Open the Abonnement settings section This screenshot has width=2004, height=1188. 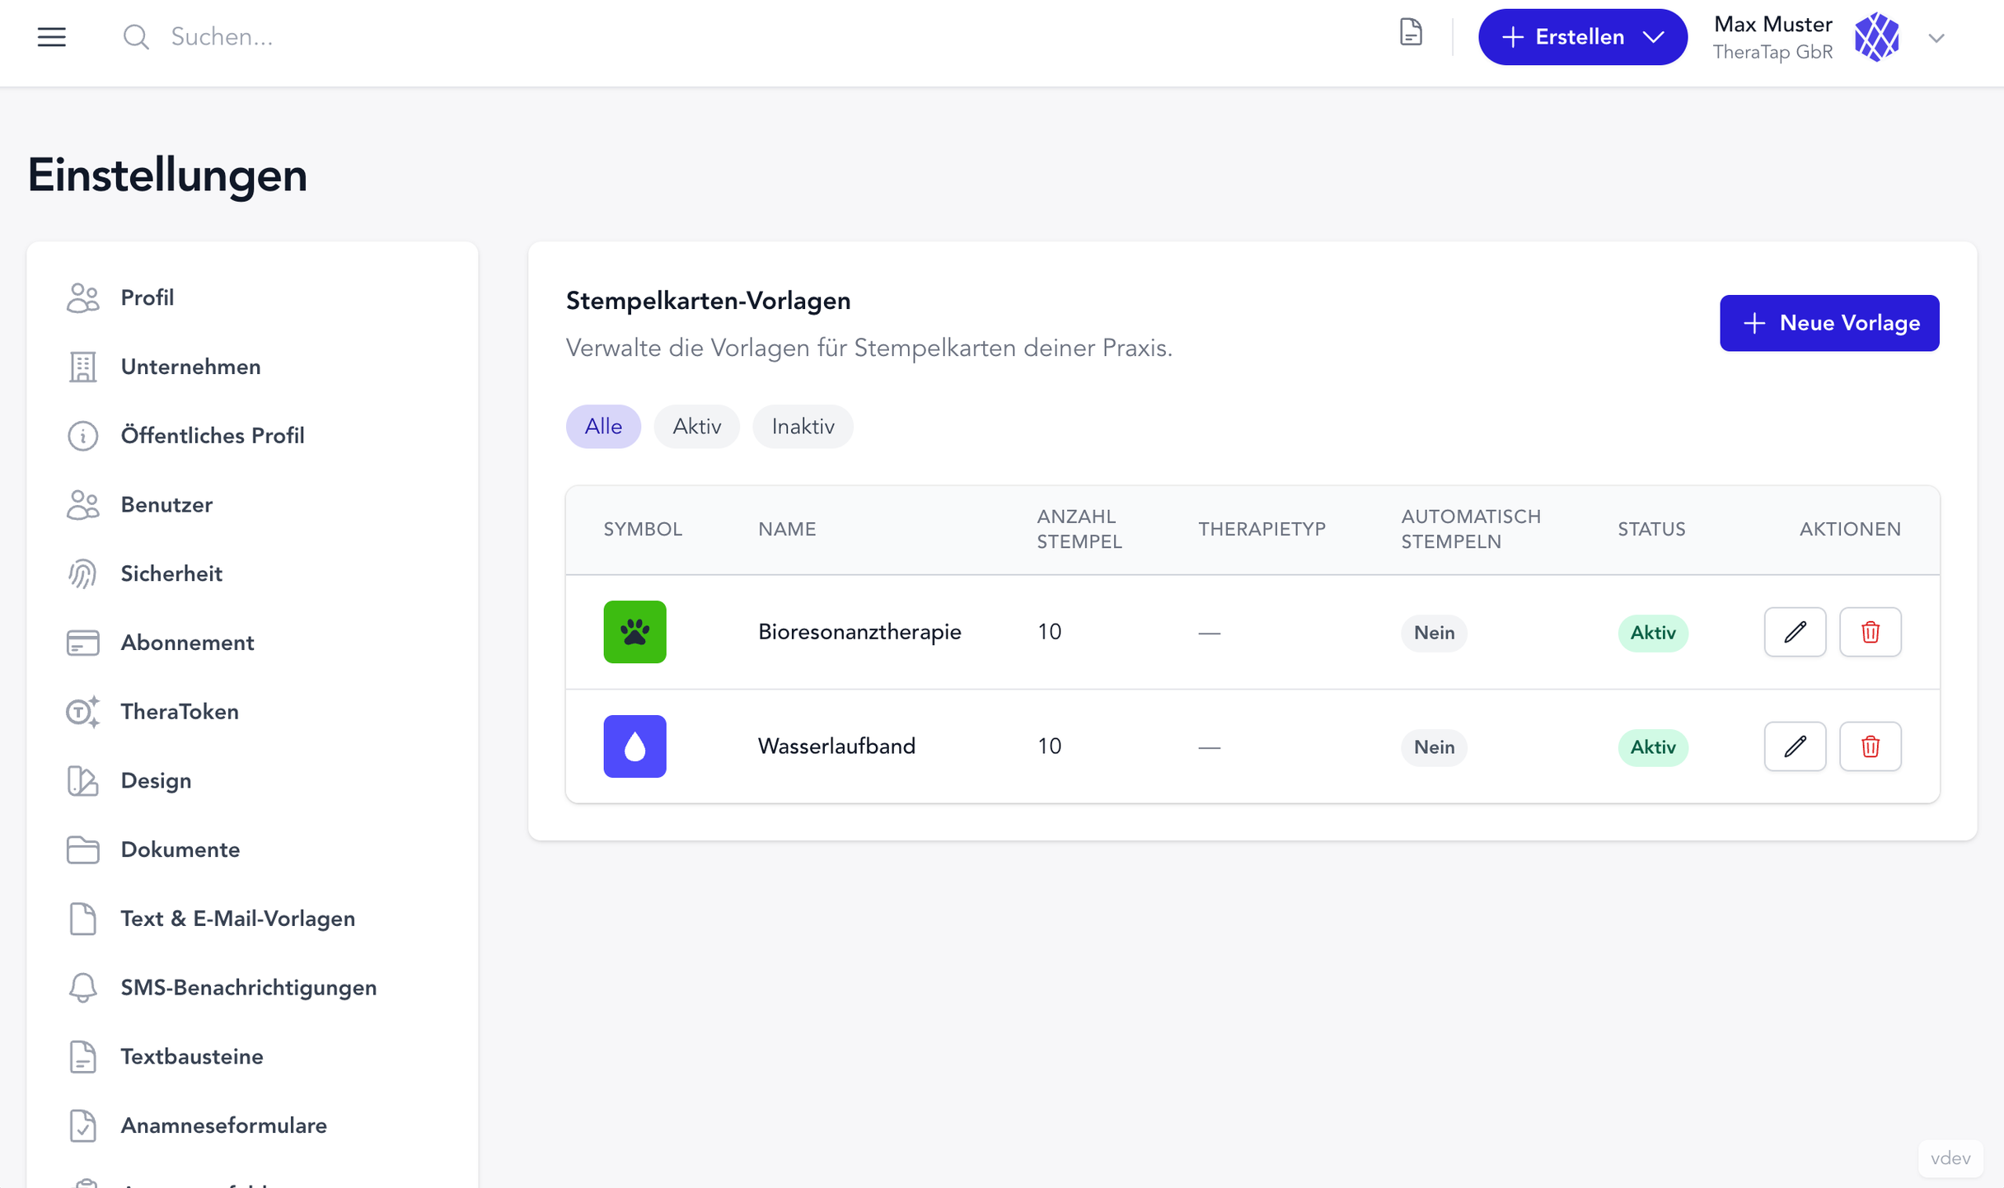click(x=187, y=643)
